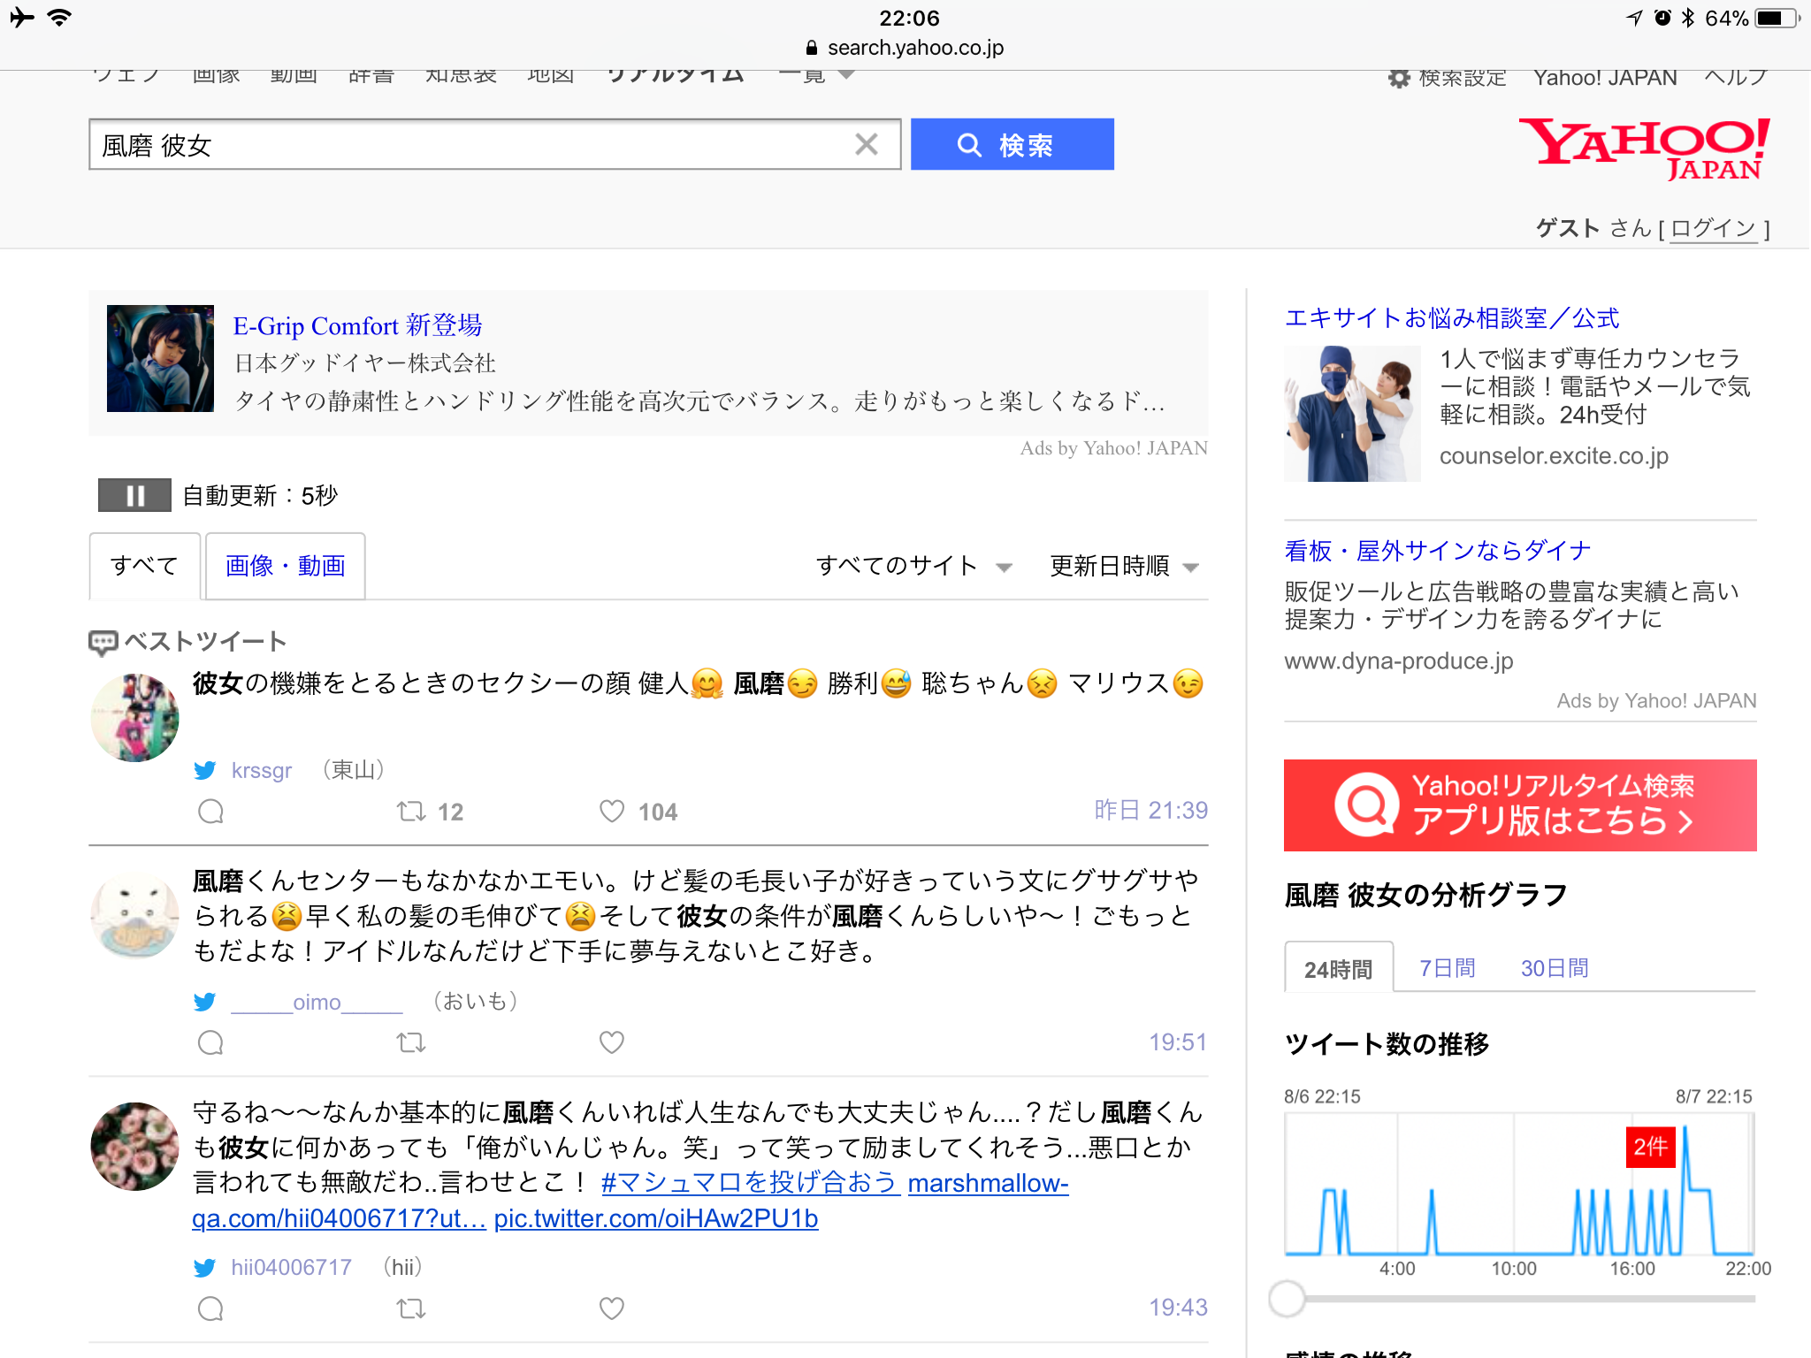Switch graph to the 7日間 tab

pyautogui.click(x=1448, y=969)
